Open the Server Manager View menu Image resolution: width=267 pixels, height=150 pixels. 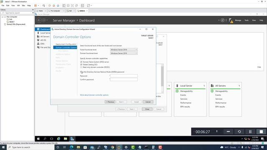pyautogui.click(x=254, y=20)
